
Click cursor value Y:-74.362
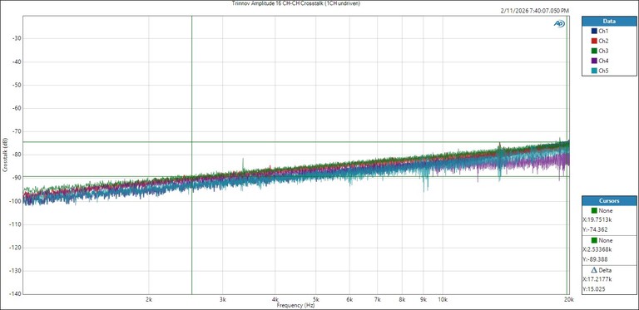click(x=595, y=229)
